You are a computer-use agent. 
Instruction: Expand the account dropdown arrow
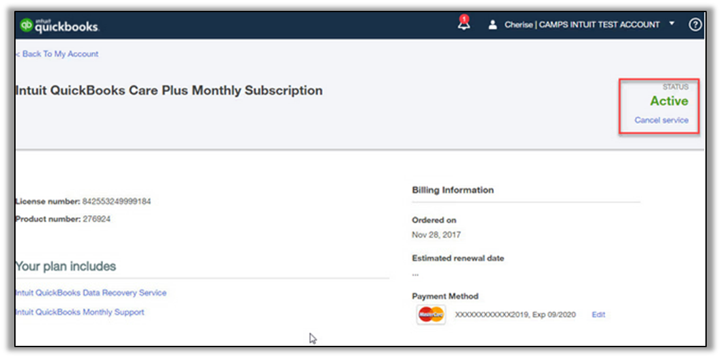(671, 24)
